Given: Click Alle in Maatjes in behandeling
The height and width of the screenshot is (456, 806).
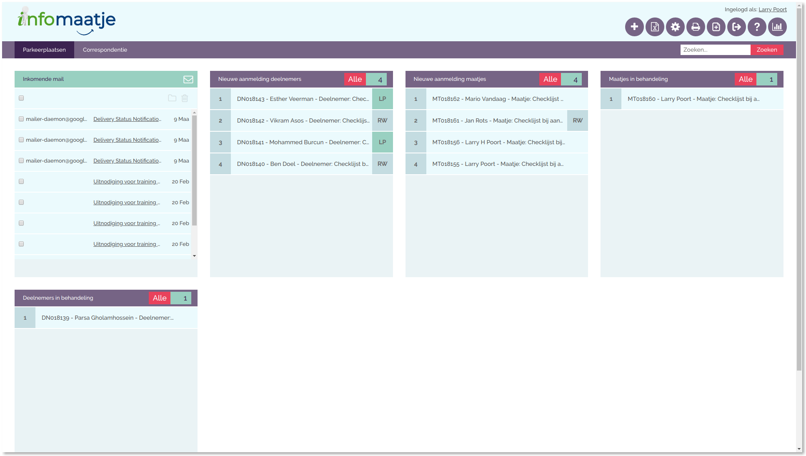Looking at the screenshot, I should tap(745, 79).
